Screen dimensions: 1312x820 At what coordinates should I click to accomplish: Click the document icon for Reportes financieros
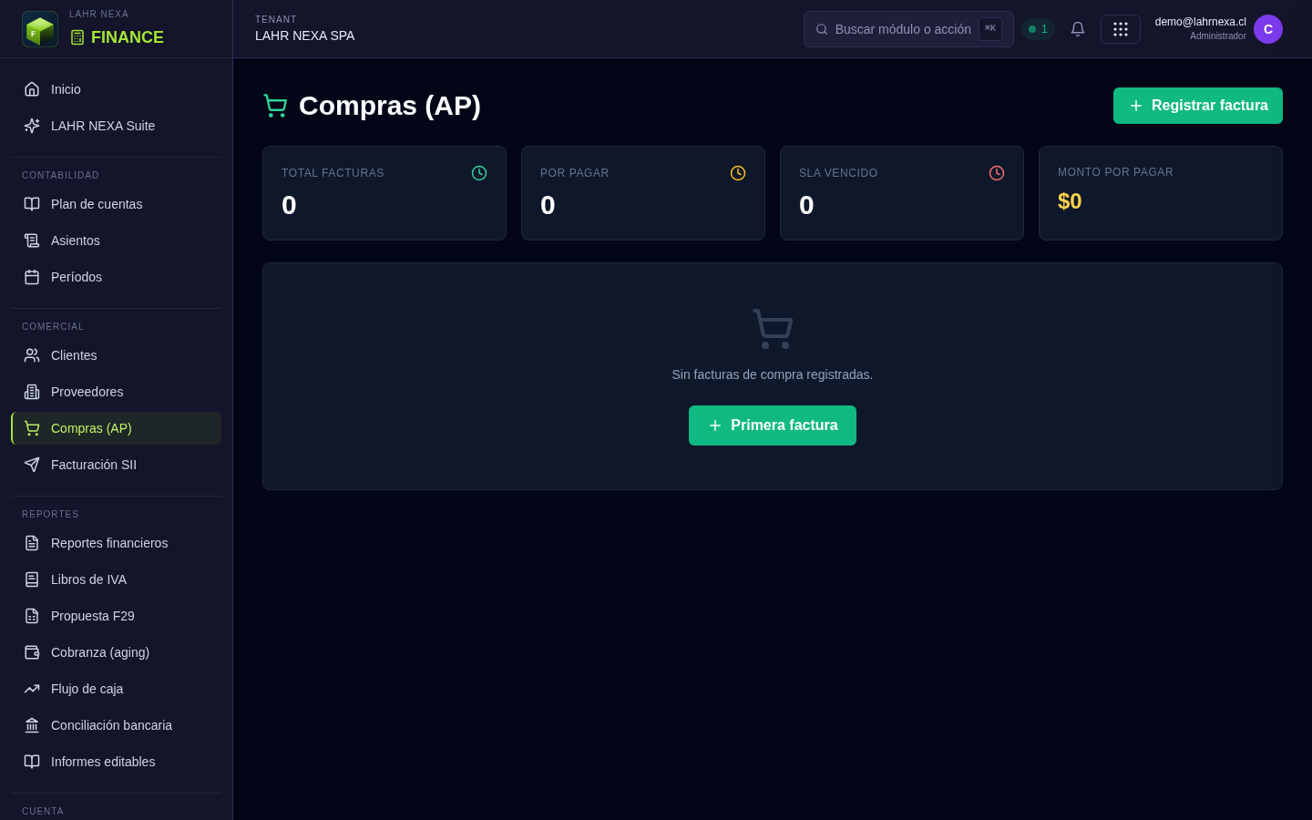tap(32, 543)
